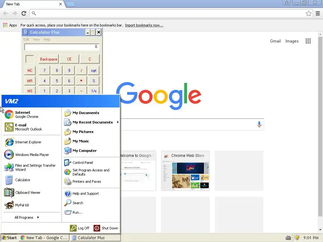This screenshot has width=323, height=242.
Task: Click calculator divide / key
Action: pos(81,70)
